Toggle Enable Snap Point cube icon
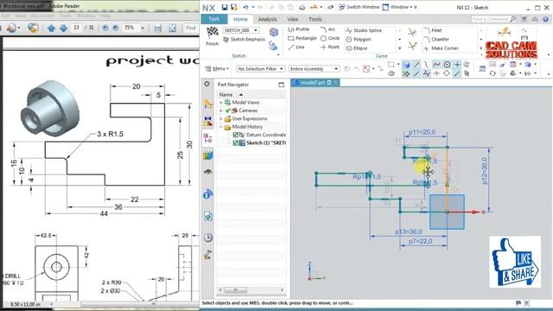The height and width of the screenshot is (311, 553). point(406,65)
